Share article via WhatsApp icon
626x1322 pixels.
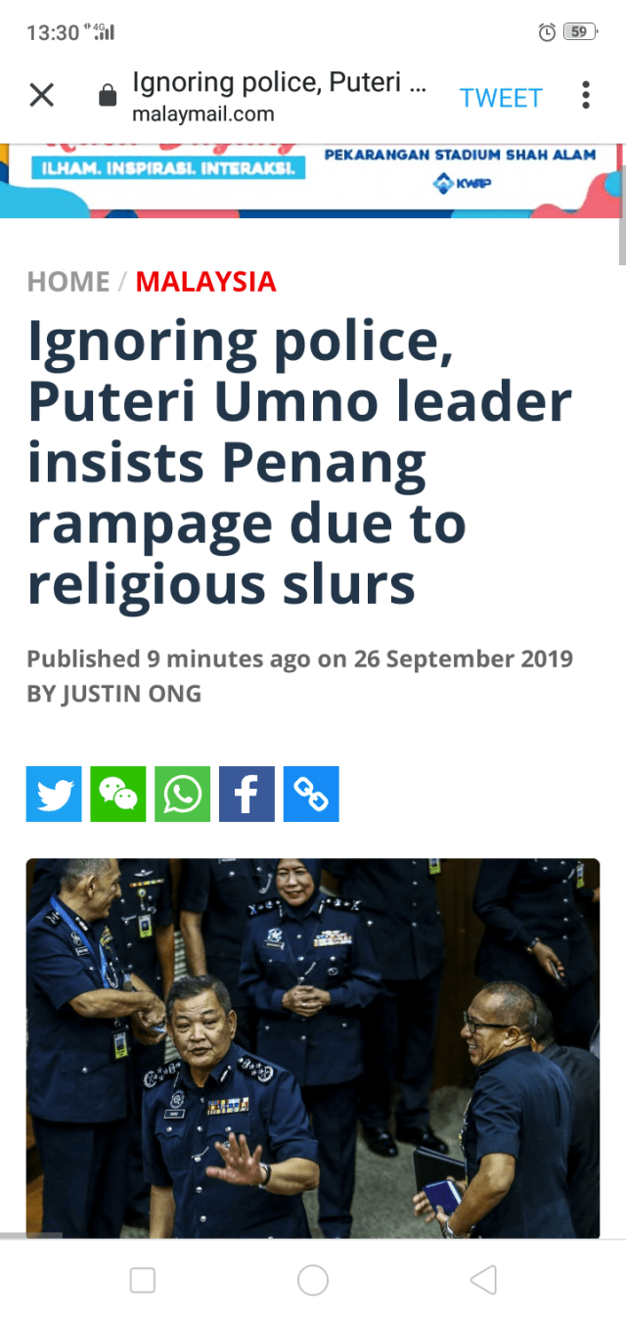tap(183, 794)
